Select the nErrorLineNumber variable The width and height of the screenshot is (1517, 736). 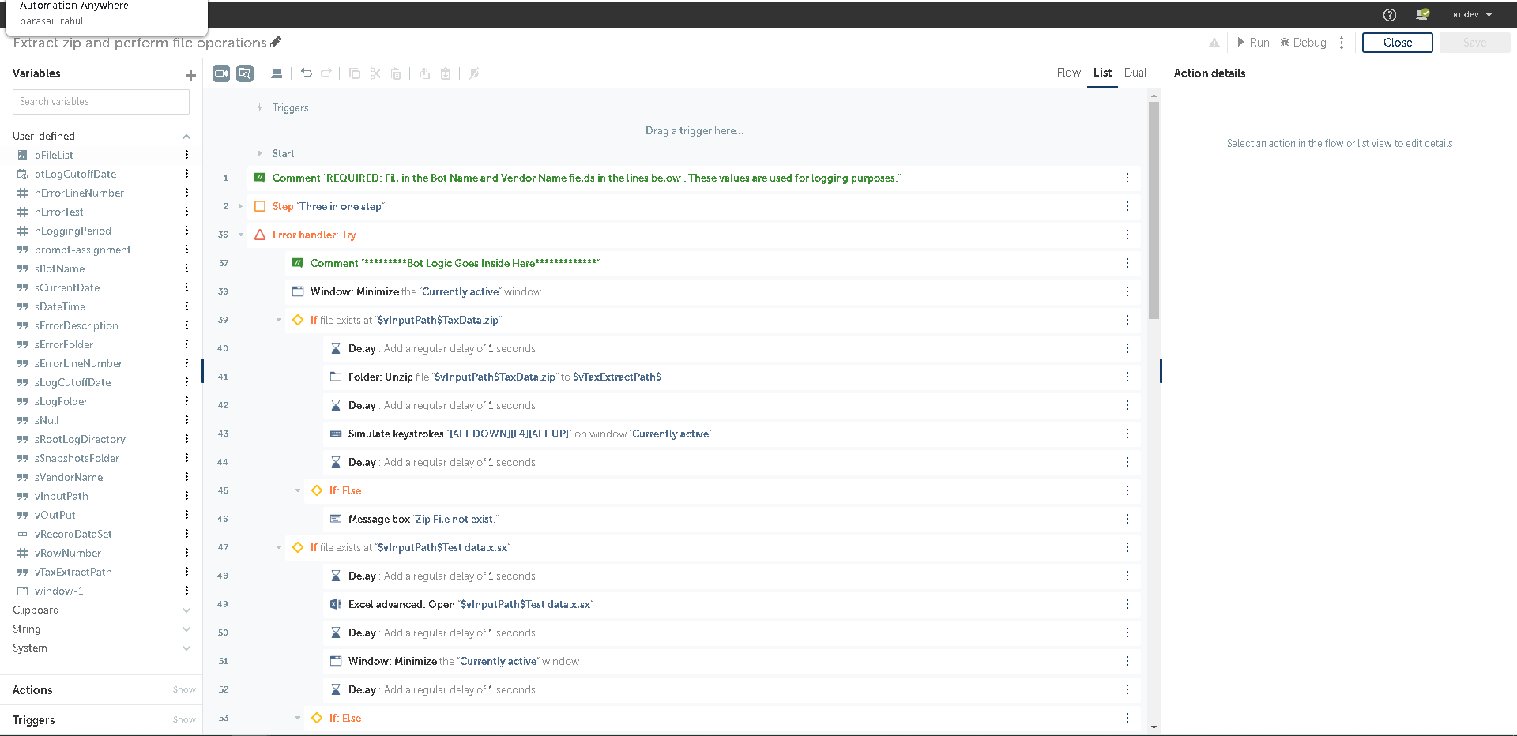click(79, 193)
